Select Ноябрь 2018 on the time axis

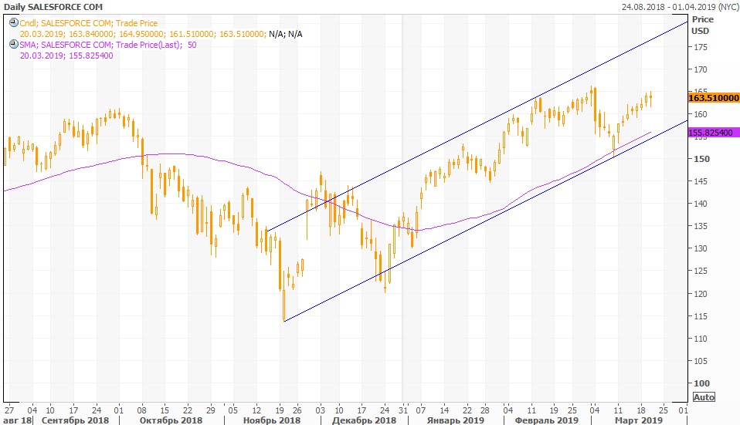[271, 420]
